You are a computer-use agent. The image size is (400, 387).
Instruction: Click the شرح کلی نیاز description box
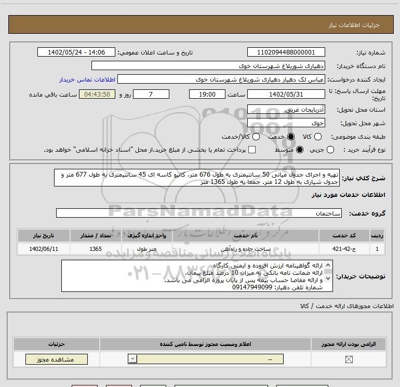197,178
